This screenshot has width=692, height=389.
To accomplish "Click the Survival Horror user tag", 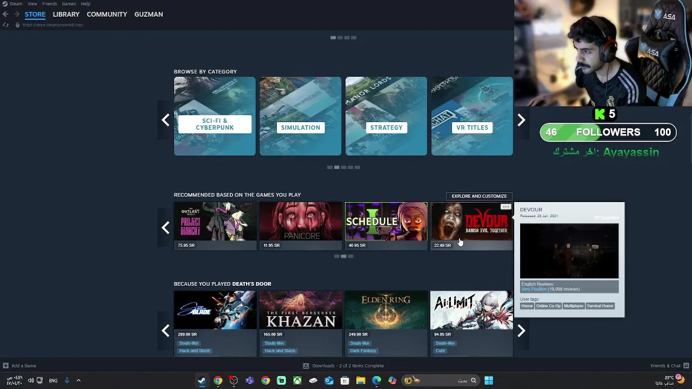I will coord(600,306).
